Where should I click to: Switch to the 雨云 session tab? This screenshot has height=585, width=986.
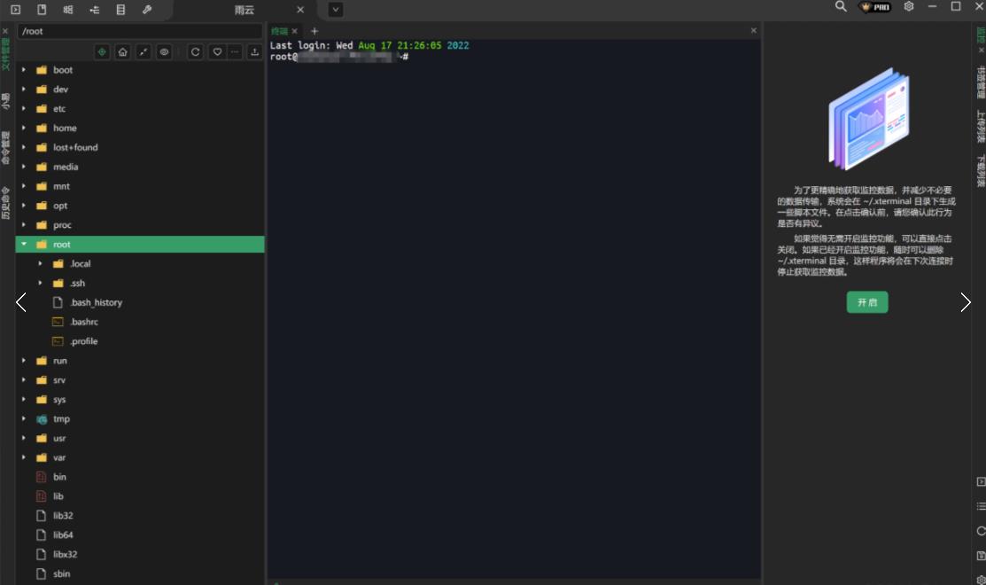point(245,10)
